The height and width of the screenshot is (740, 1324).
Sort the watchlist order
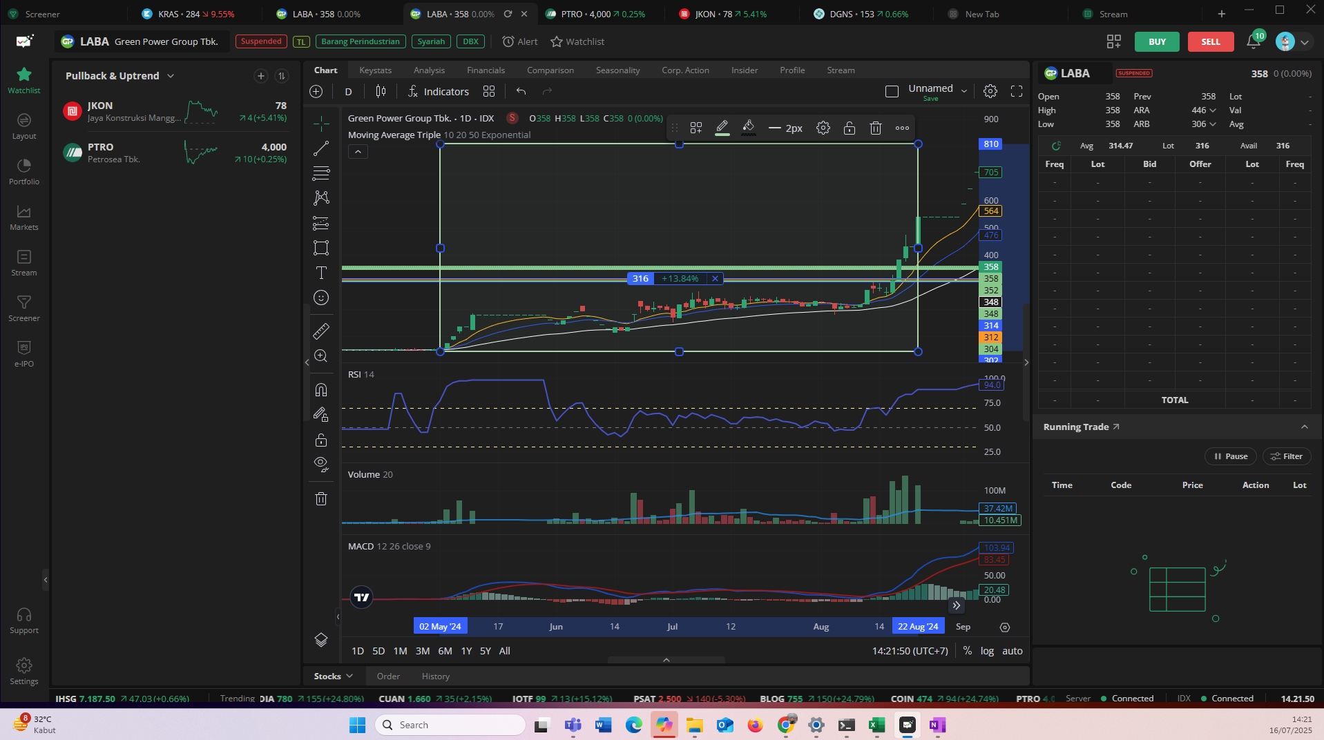click(282, 76)
